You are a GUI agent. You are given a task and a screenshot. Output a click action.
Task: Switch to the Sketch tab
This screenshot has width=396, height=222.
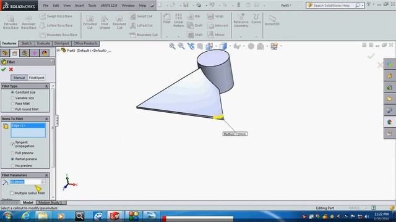(27, 43)
